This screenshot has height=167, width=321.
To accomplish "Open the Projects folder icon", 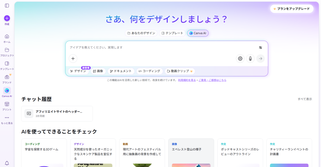I will (x=7, y=50).
